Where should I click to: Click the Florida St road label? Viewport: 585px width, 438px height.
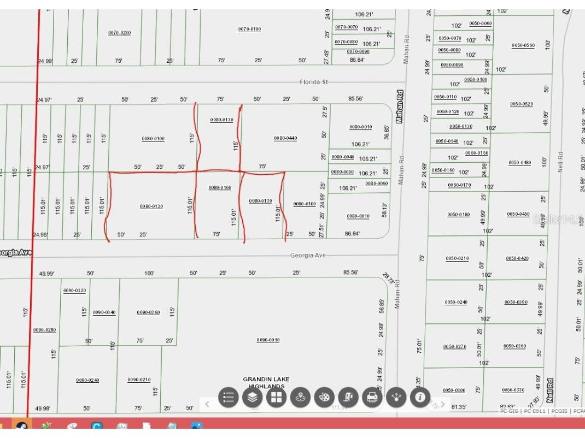314,82
